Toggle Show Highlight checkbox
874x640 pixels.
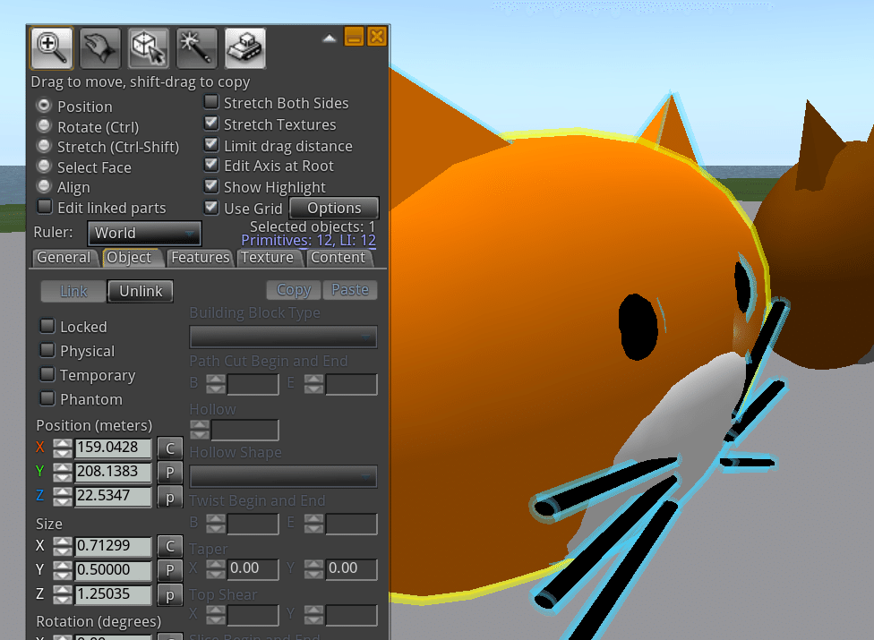point(211,186)
